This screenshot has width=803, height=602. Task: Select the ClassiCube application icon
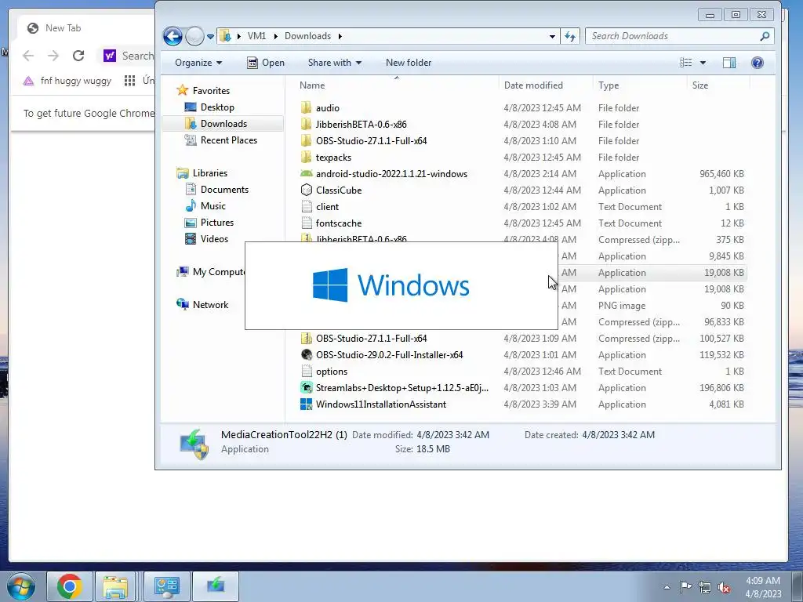tap(307, 190)
